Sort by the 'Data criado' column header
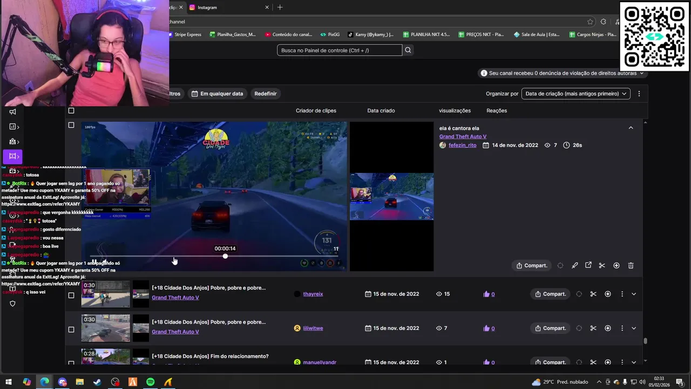The height and width of the screenshot is (389, 691). pos(381,111)
